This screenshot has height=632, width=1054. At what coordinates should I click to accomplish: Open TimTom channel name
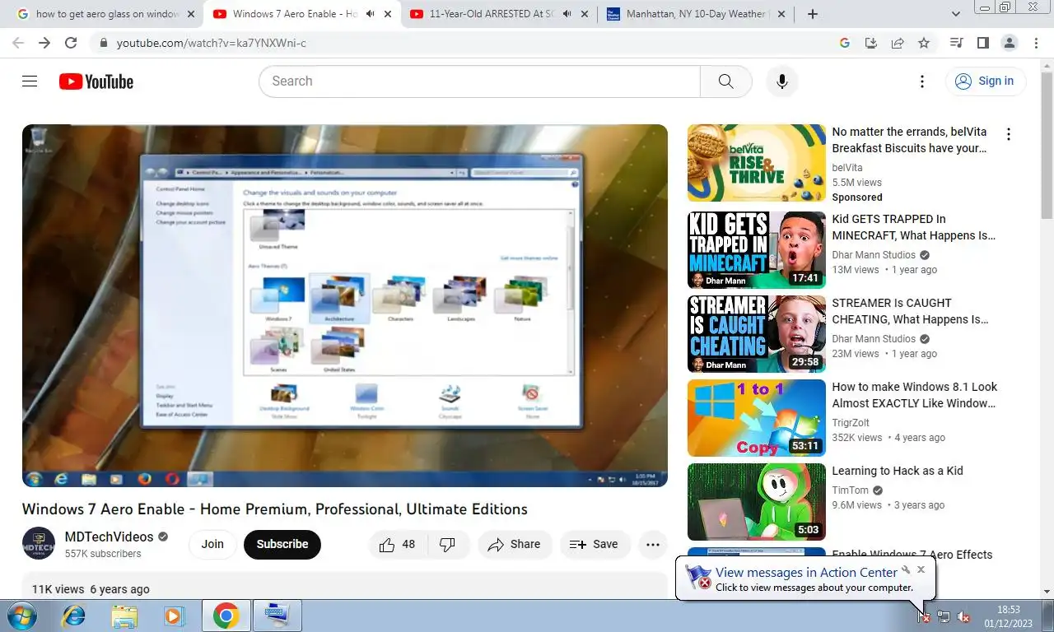(850, 490)
